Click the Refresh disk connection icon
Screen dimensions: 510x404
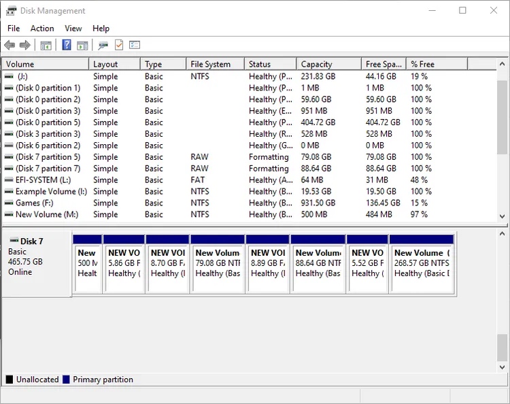point(103,45)
